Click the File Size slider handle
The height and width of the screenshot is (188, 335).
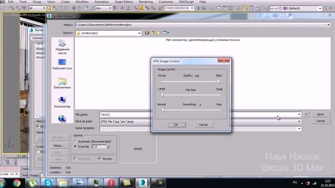click(x=162, y=95)
